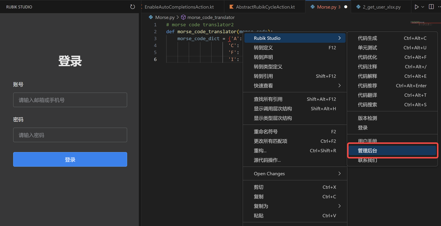Click morse_code_translator in the breadcrumb

[x=211, y=17]
